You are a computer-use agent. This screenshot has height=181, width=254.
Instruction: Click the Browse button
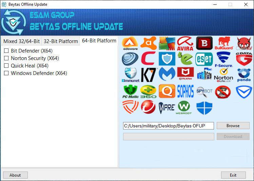tap(233, 126)
